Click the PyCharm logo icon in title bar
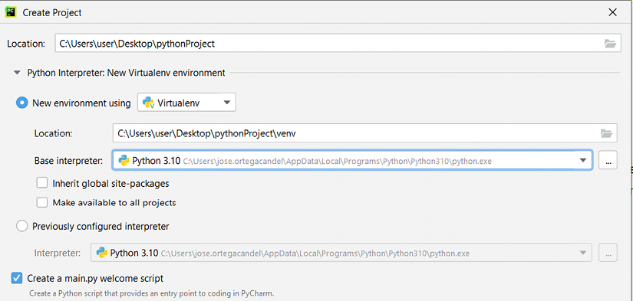633x301 pixels. pos(10,12)
